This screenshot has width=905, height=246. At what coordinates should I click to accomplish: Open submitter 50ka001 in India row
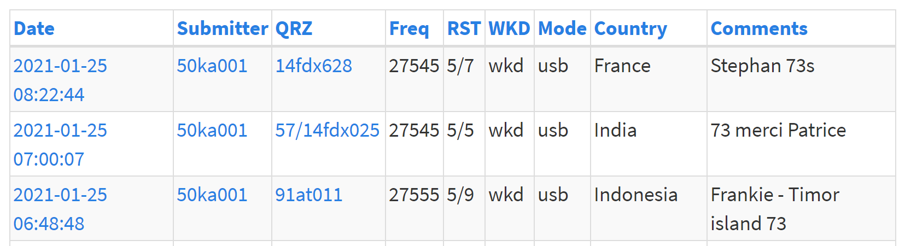(x=212, y=130)
